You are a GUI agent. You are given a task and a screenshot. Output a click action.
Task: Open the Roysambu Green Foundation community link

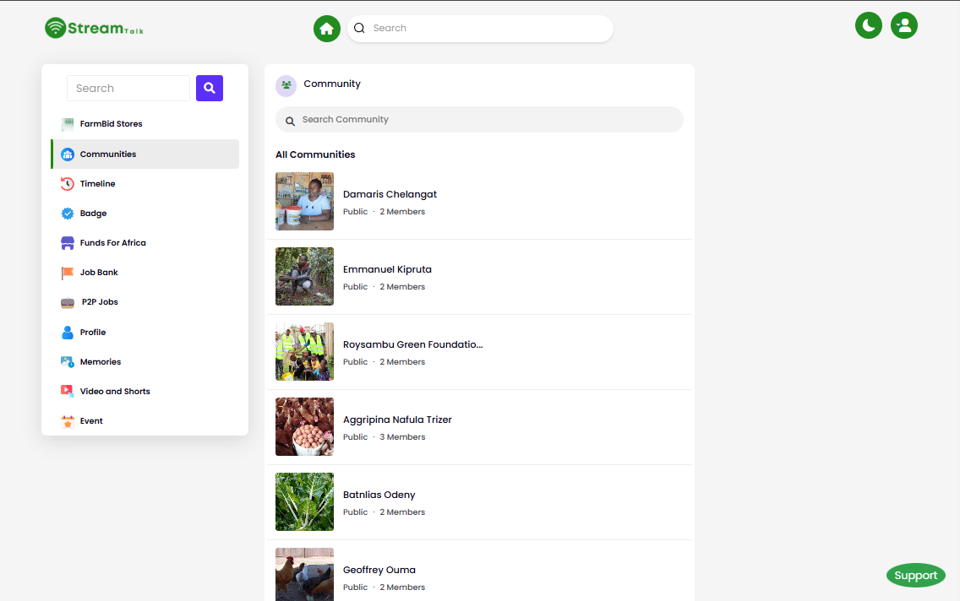click(x=412, y=344)
